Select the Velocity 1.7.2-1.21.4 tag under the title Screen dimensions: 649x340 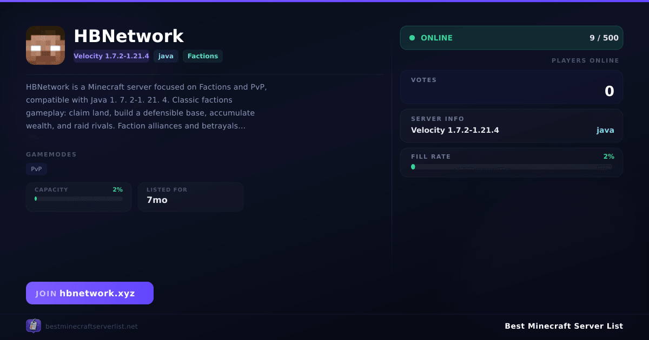click(111, 56)
